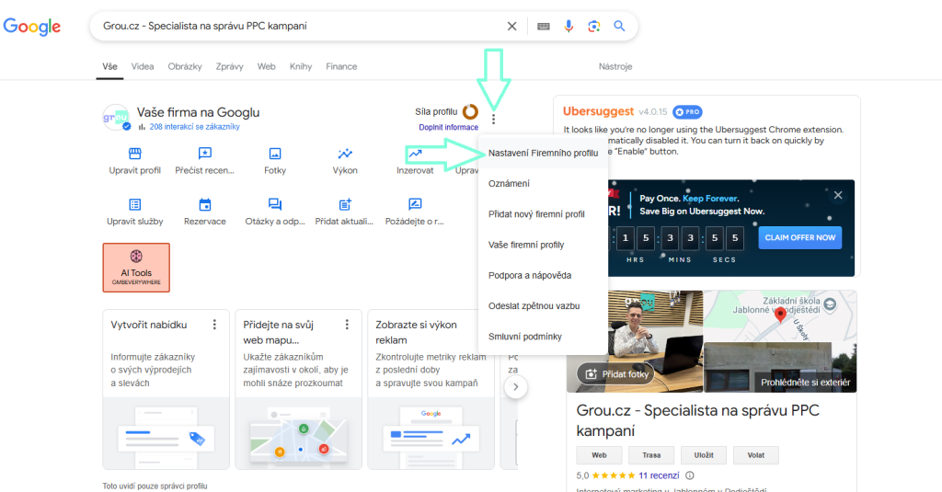Click the Google logo
Viewport: 942px width, 492px height.
[x=32, y=27]
